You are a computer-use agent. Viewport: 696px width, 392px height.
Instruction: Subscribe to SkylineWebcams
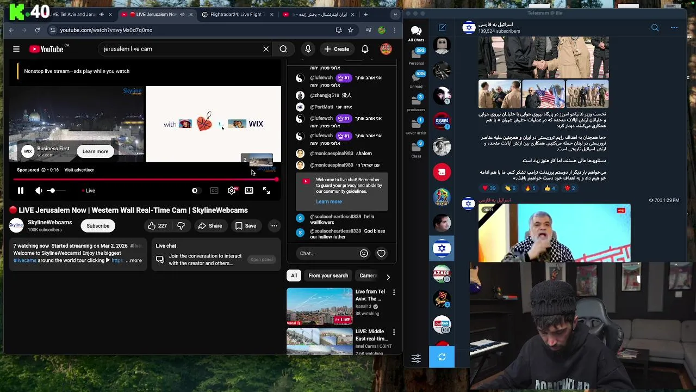tap(98, 225)
